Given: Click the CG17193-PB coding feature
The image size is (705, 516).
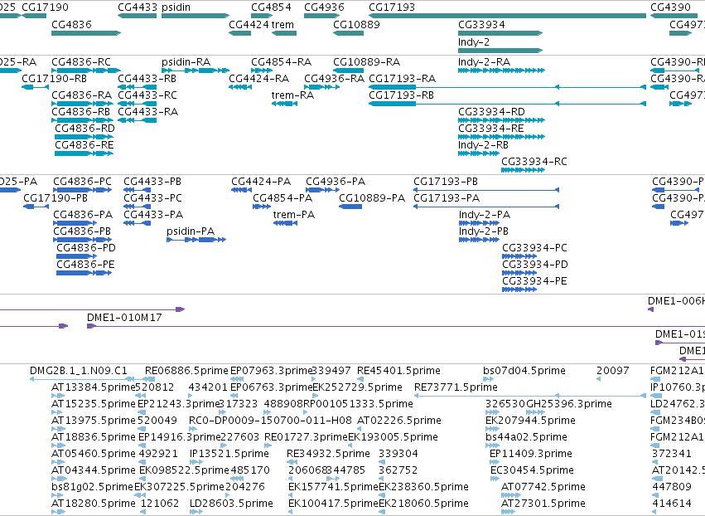Looking at the screenshot, I should pyautogui.click(x=486, y=191).
